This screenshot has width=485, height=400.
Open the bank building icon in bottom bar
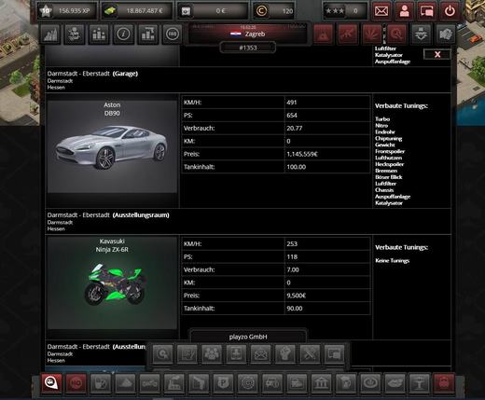pyautogui.click(x=321, y=383)
